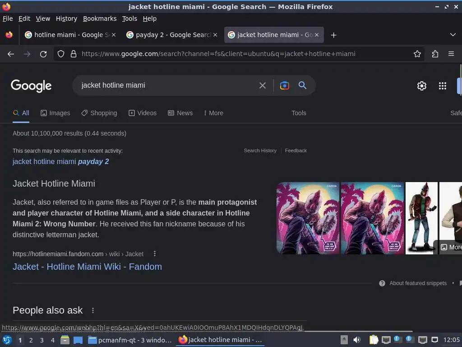Open the History menu
Viewport: 462px width, 347px height.
pos(67,19)
